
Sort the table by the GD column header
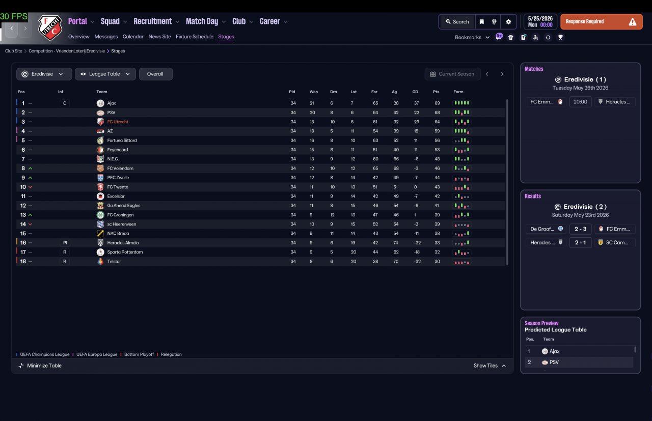pos(415,92)
